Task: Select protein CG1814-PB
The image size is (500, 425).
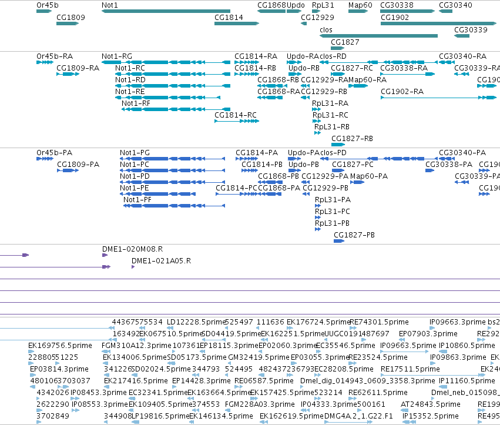Action: point(262,165)
